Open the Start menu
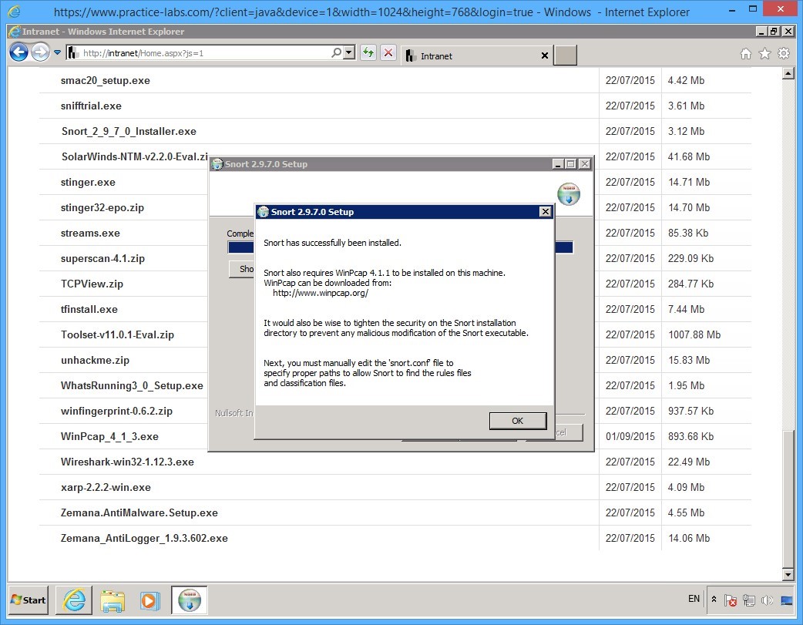This screenshot has width=803, height=625. (x=27, y=600)
